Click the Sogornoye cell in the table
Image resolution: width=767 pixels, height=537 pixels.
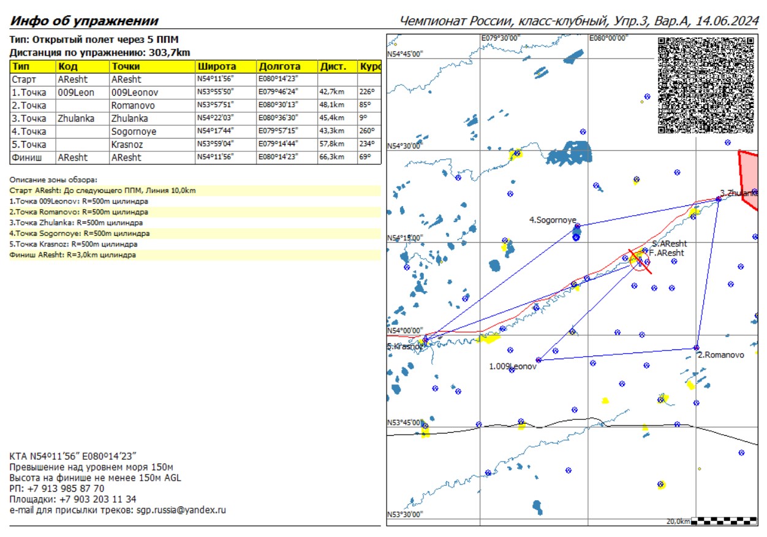coord(134,132)
